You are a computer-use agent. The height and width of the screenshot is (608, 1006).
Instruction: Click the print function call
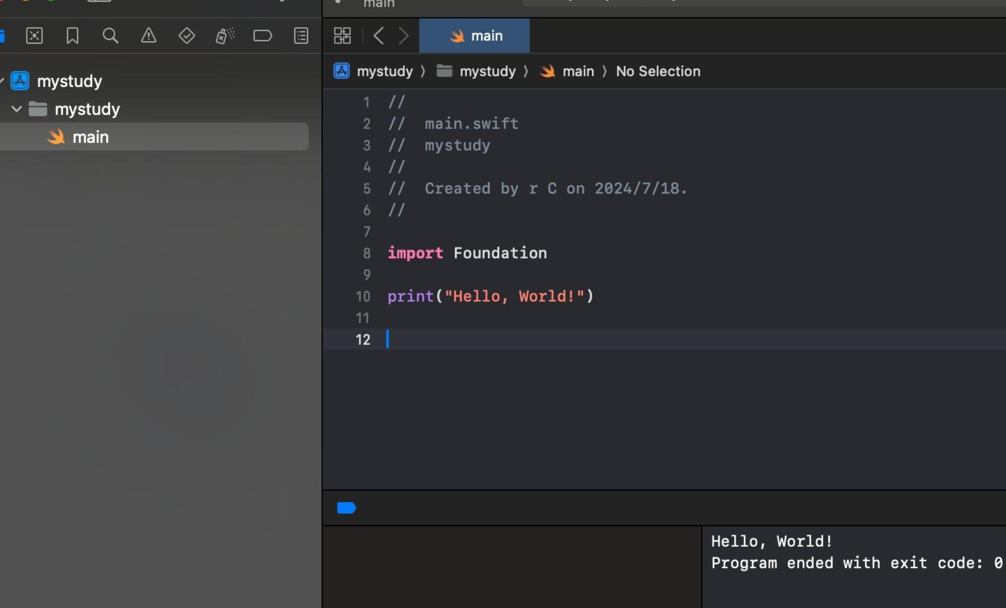point(410,297)
